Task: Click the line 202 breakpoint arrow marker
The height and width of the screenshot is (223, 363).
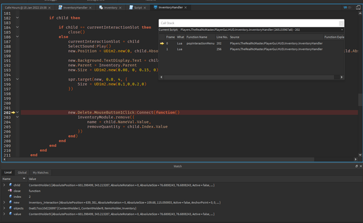Action: (x=13, y=112)
